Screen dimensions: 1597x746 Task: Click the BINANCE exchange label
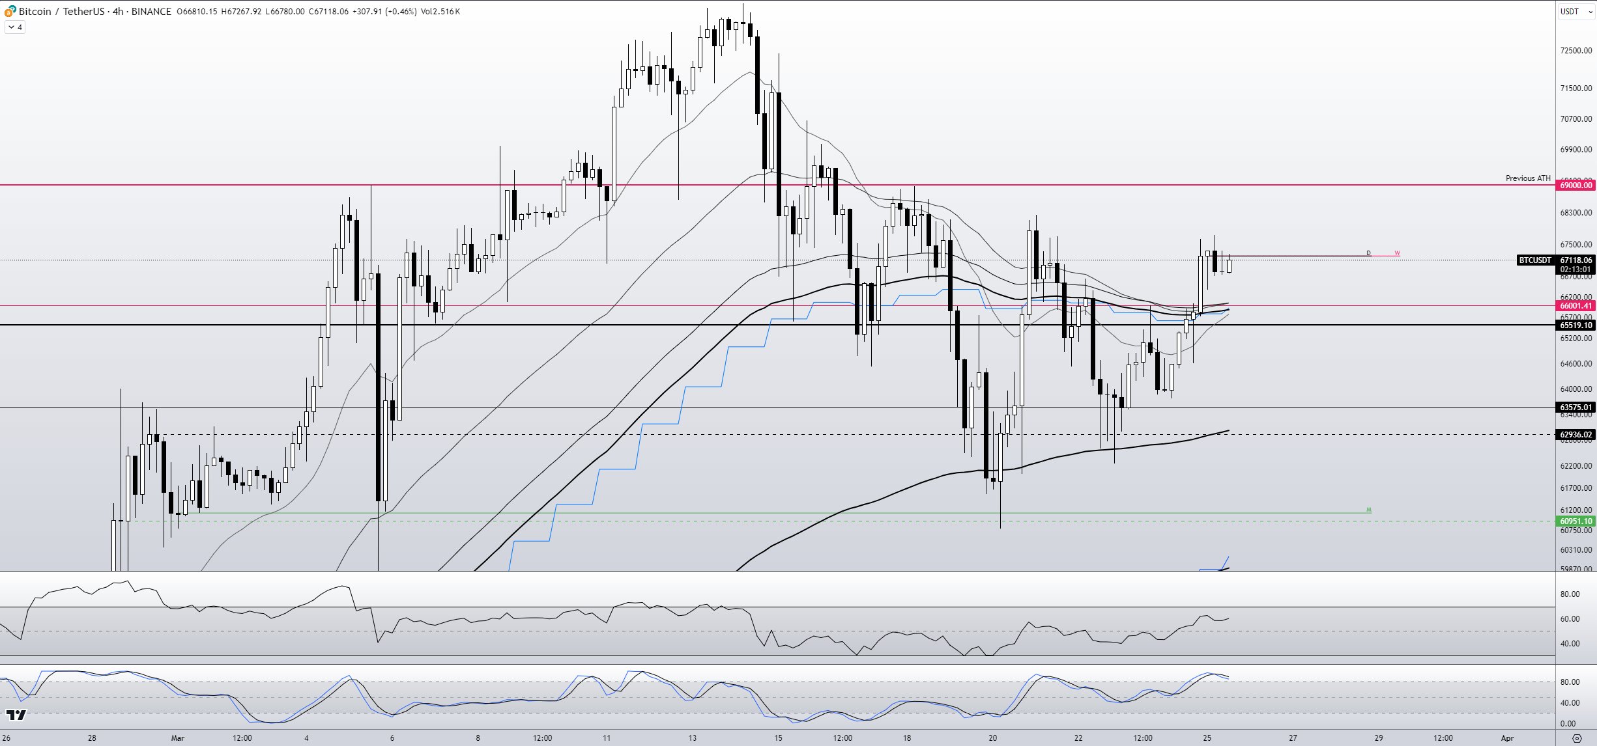point(151,11)
